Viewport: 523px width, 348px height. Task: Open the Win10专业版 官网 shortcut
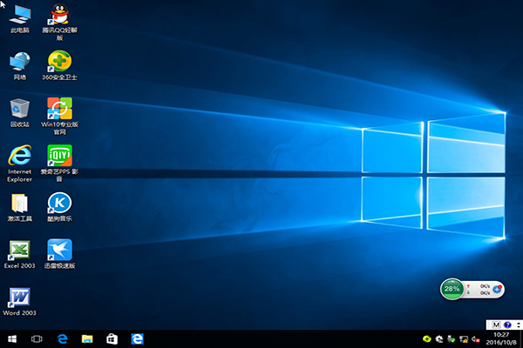(59, 109)
